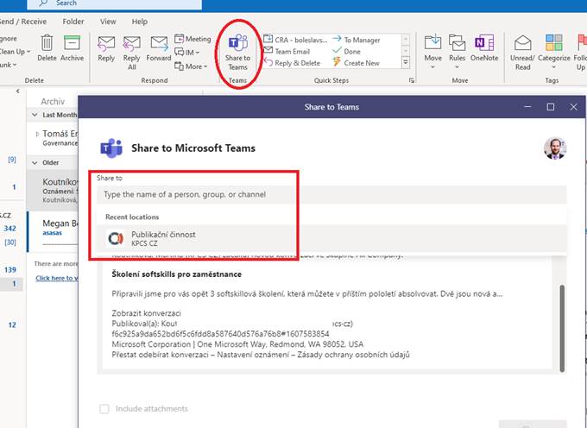Click the user profile picture
Image resolution: width=587 pixels, height=428 pixels.
555,148
